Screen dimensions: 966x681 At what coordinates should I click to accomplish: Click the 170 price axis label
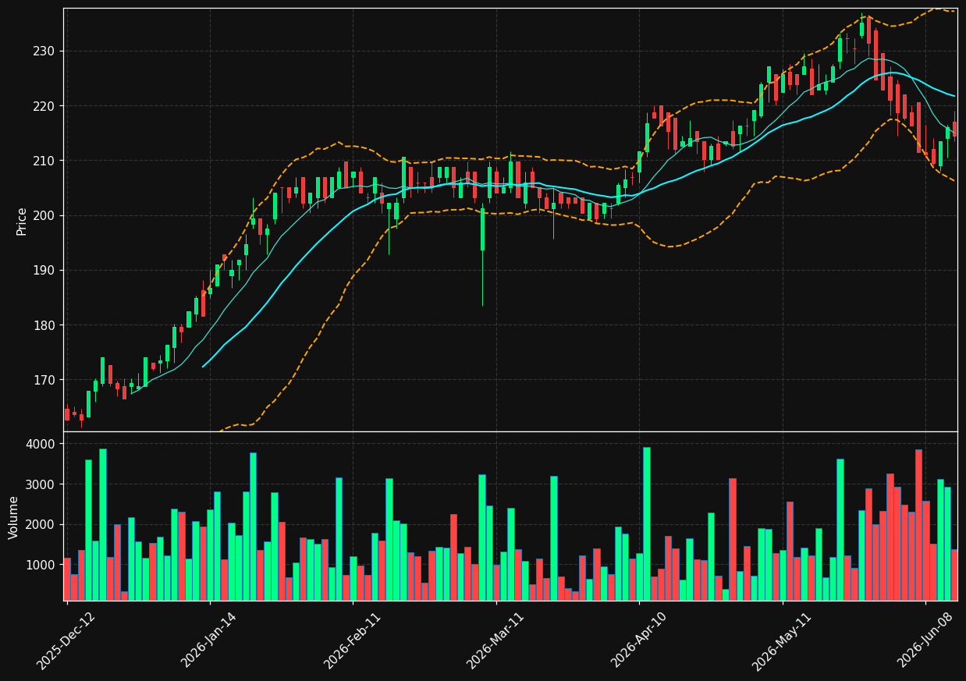point(44,380)
